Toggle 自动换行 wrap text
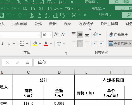This screenshot has width=132, height=105. click(118, 35)
